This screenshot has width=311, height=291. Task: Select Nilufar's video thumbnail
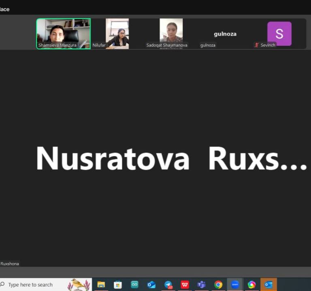[x=117, y=34]
